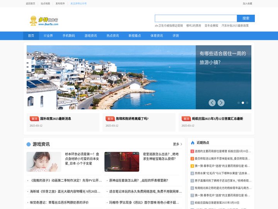Open pinned article 蚂蚁庄园2025年3月12日答案汇总最新

(217, 118)
